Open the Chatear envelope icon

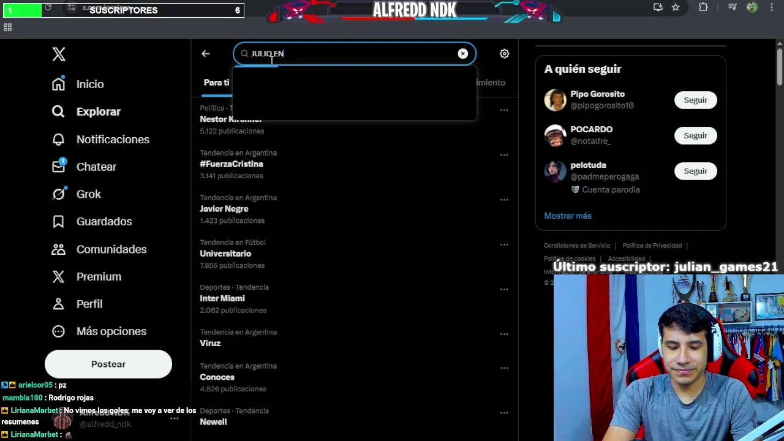click(x=58, y=166)
